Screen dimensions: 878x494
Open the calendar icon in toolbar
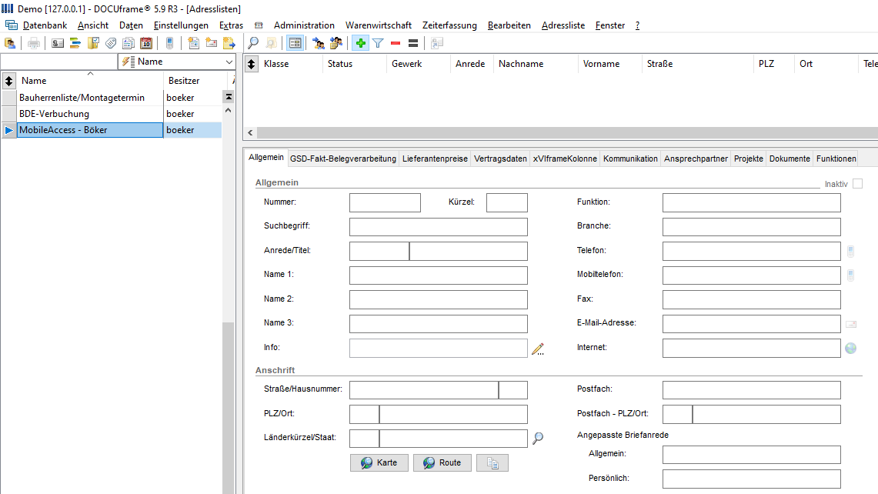(x=146, y=43)
